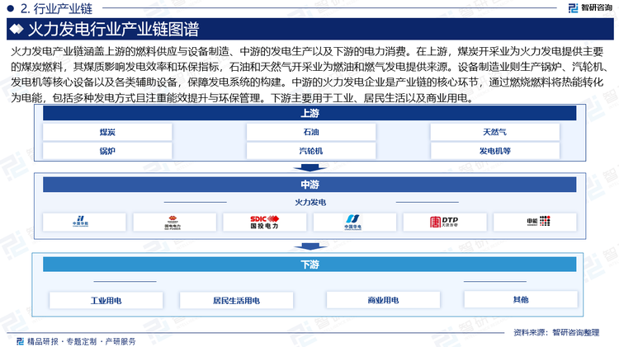The height and width of the screenshot is (347, 619).
Task: Click the 其他 box
Action: pyautogui.click(x=521, y=300)
